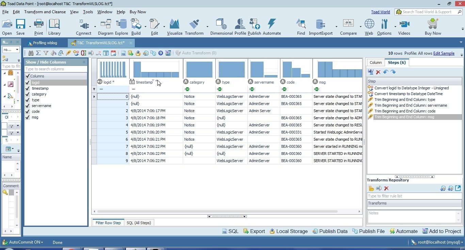Open the Dimensional view tool
Screen dimensions: 465x250
tap(221, 27)
